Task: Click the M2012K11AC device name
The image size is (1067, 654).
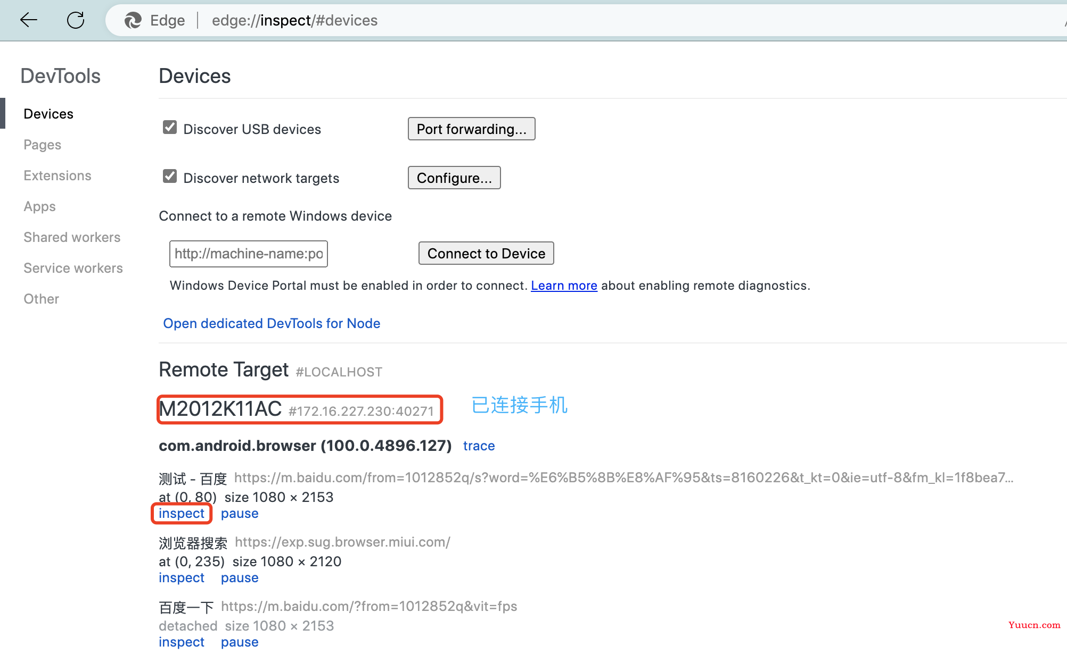Action: (220, 409)
